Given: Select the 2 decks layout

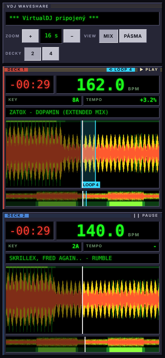Looking at the screenshot, I should (33, 53).
